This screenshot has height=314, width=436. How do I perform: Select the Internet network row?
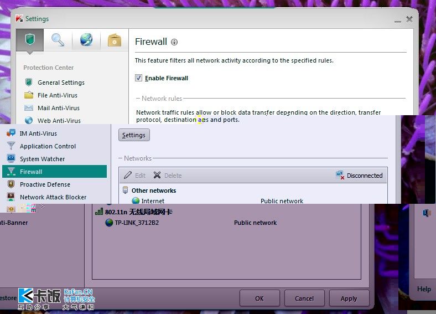(x=153, y=200)
